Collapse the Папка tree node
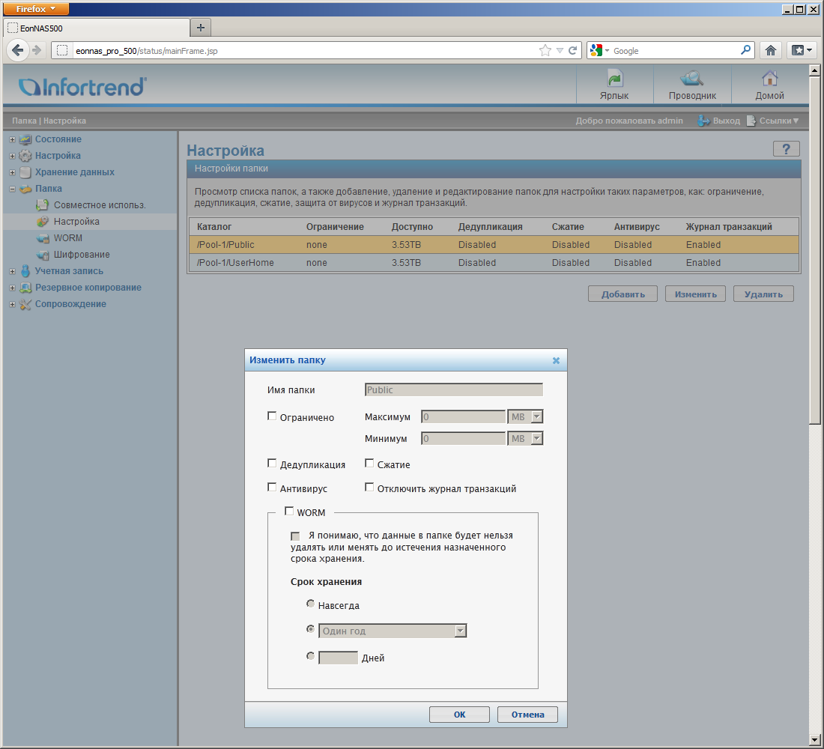The width and height of the screenshot is (824, 749). 12,189
